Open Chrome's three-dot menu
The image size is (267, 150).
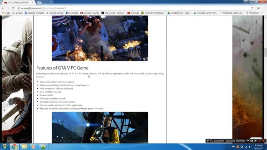point(264,8)
